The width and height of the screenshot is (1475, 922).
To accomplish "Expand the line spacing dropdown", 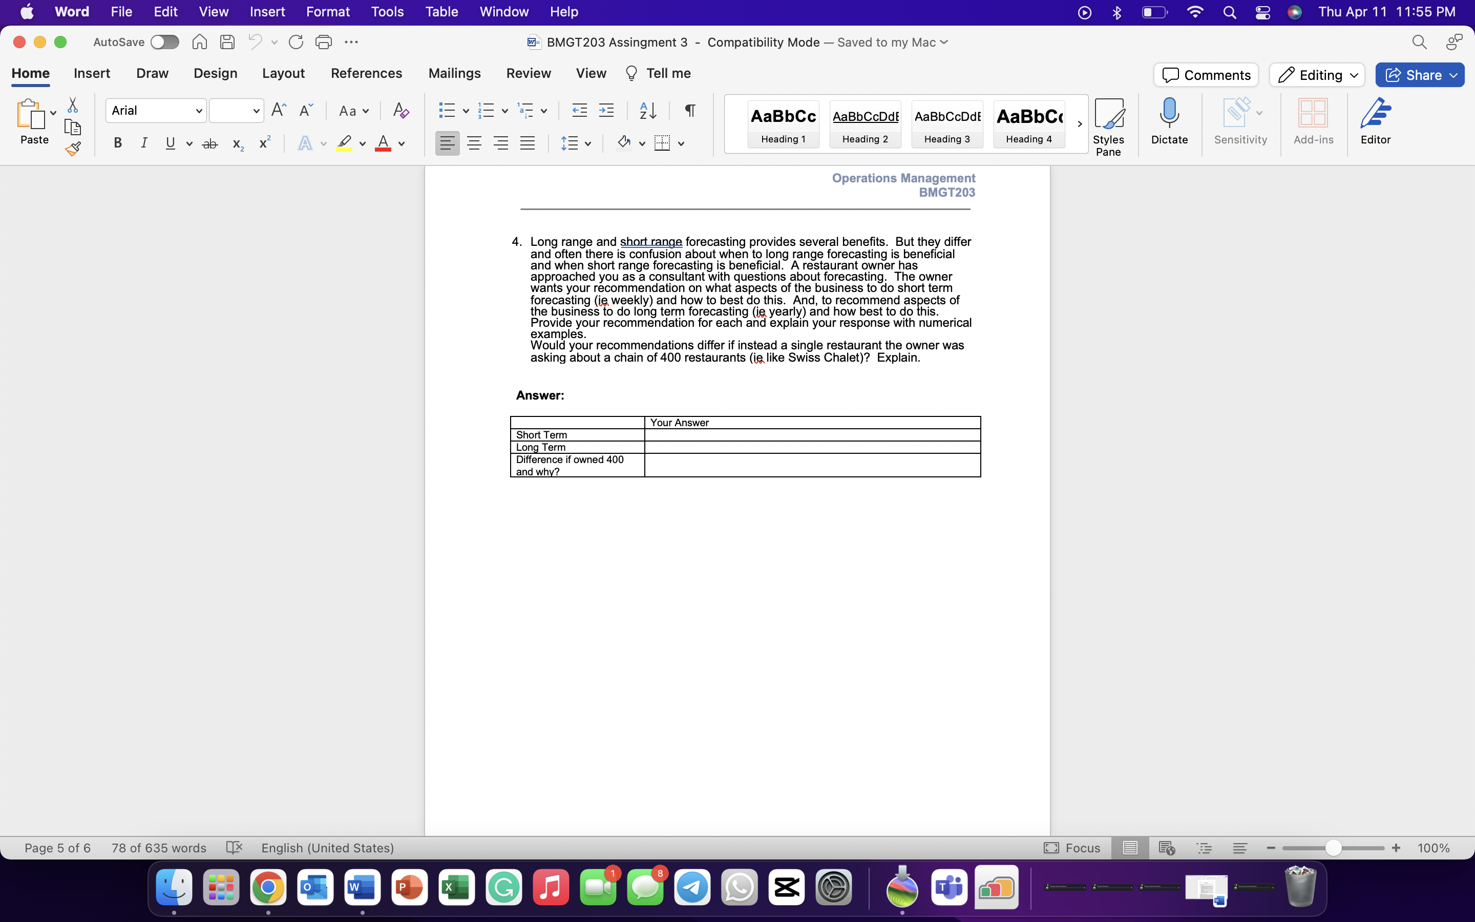I will tap(588, 144).
